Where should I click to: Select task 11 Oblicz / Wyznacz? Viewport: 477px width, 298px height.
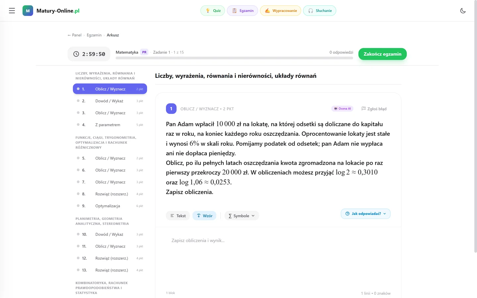(x=110, y=246)
